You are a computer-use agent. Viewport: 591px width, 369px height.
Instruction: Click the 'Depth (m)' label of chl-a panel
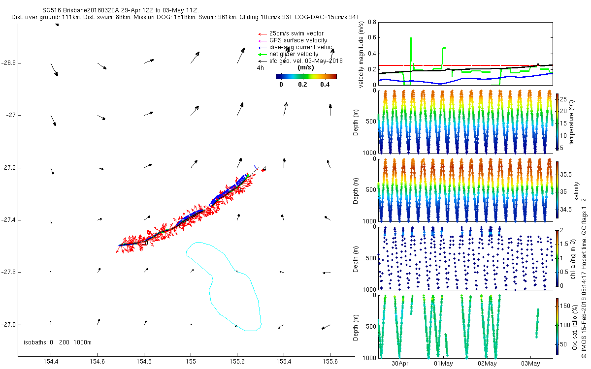357,258
